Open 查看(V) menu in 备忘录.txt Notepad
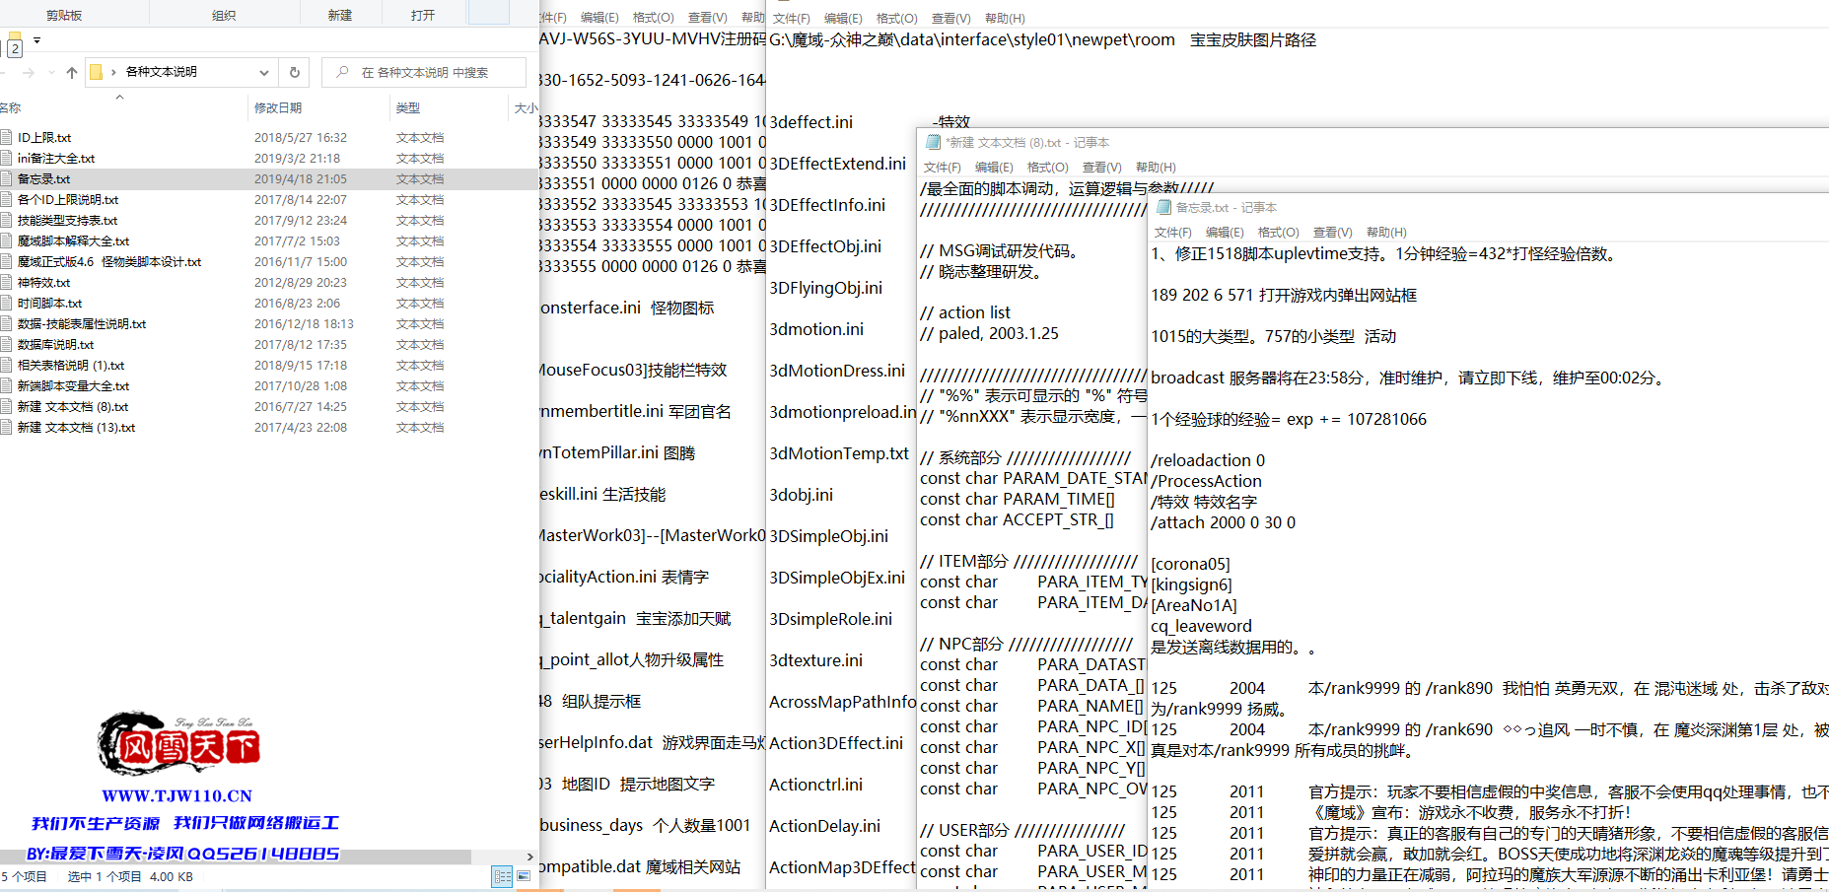Viewport: 1829px width, 892px height. click(x=1332, y=233)
